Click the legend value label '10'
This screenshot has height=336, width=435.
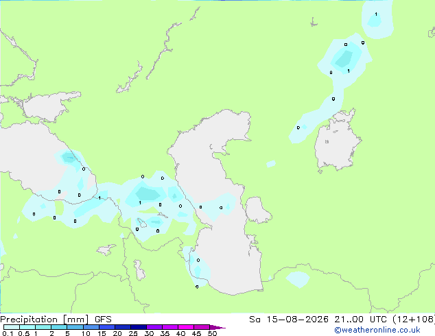(x=86, y=333)
